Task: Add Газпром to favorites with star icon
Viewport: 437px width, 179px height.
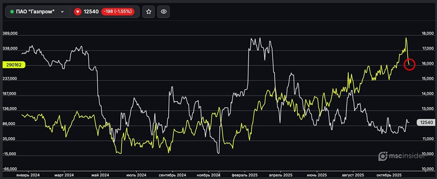Action: click(149, 12)
